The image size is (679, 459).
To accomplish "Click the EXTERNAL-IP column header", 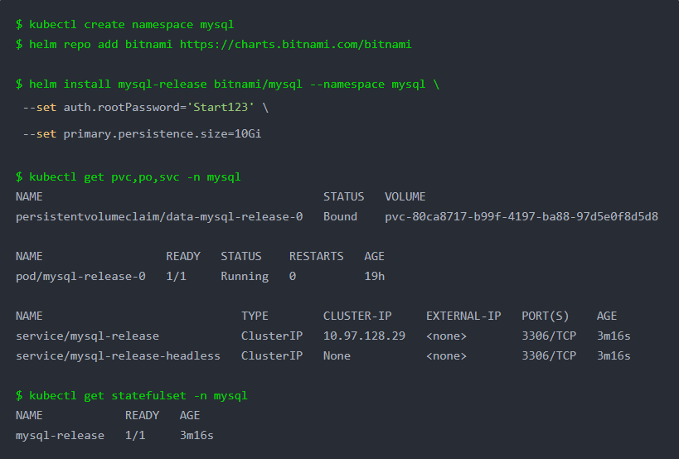I will click(x=463, y=316).
